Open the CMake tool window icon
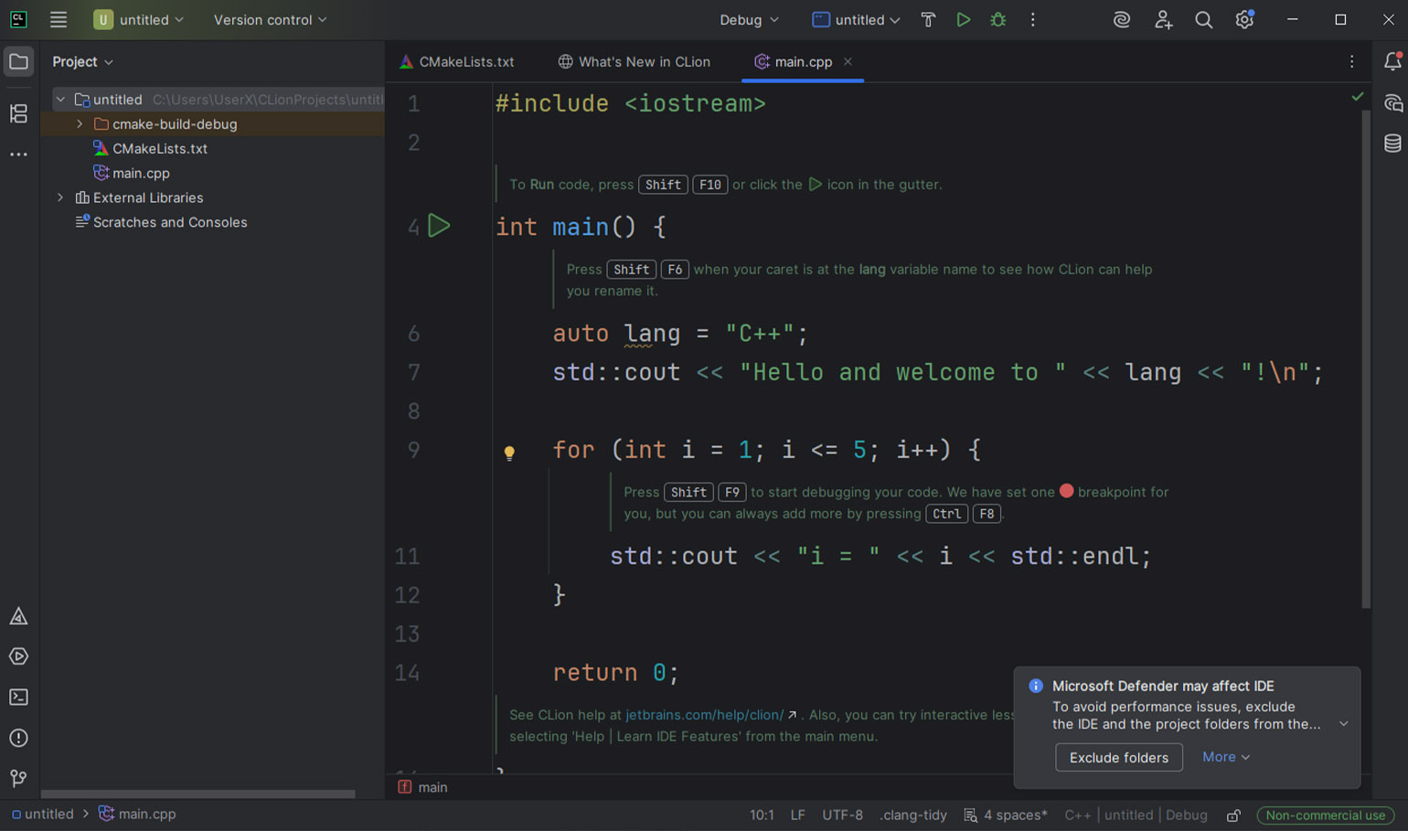The image size is (1408, 831). [18, 617]
